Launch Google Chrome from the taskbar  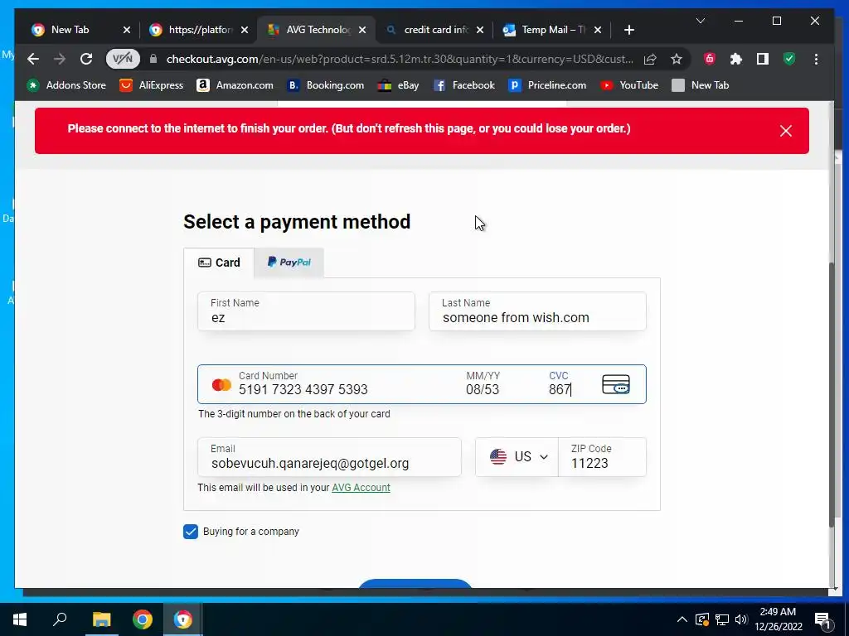tap(143, 619)
